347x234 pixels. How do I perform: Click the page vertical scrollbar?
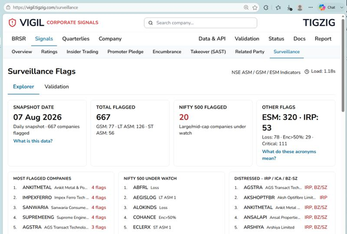pyautogui.click(x=343, y=66)
